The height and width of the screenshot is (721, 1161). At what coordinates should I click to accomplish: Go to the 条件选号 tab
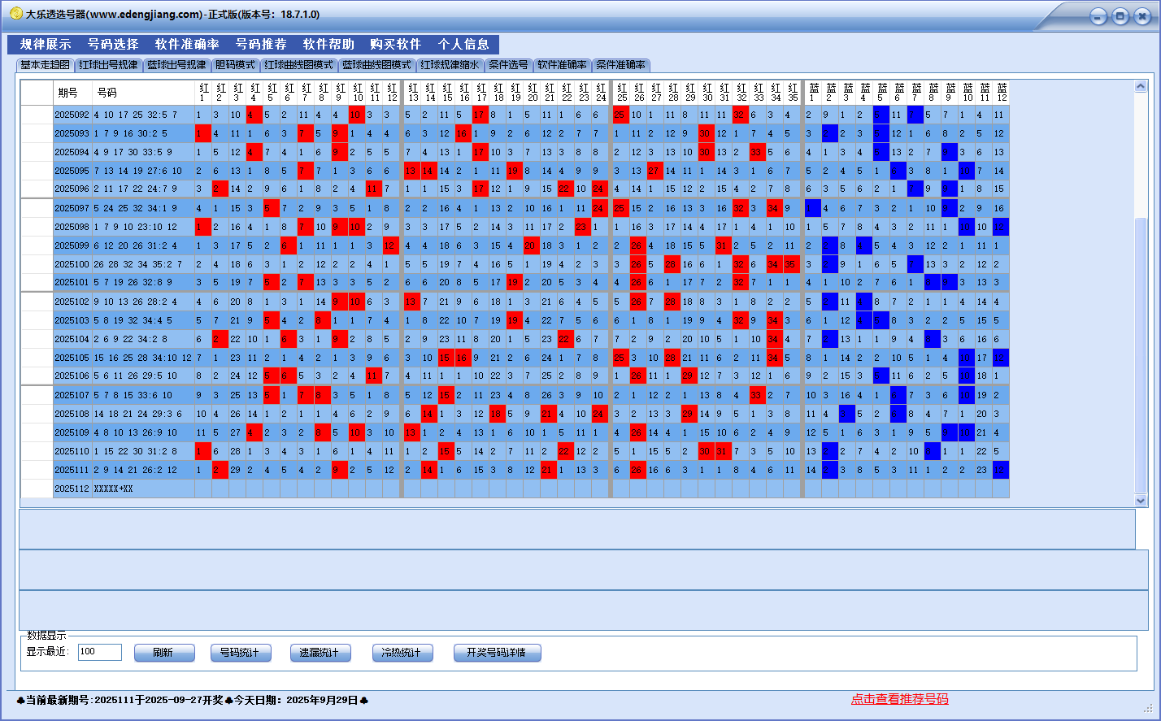click(508, 65)
